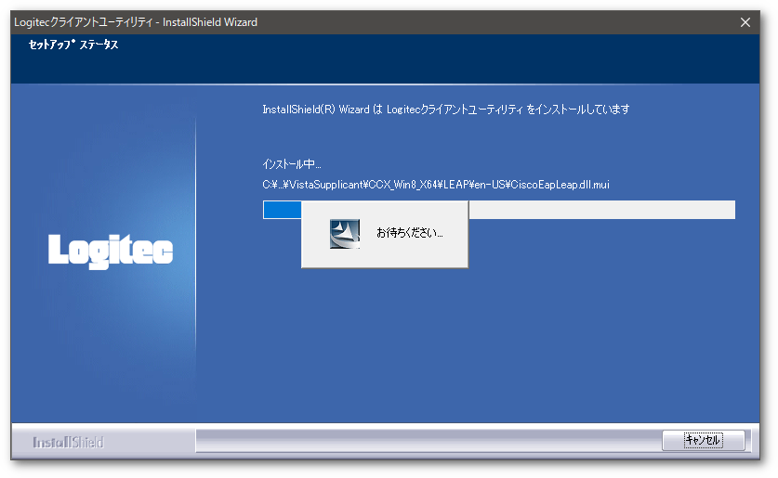Click the InstallShield(R) Wizard installing message line
Screen dimensions: 778x478
point(446,110)
